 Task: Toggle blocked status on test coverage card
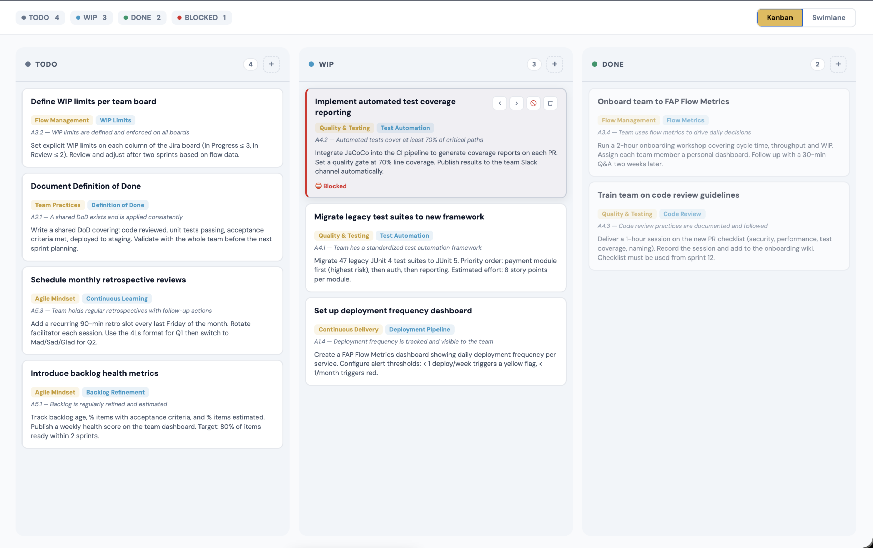tap(533, 103)
